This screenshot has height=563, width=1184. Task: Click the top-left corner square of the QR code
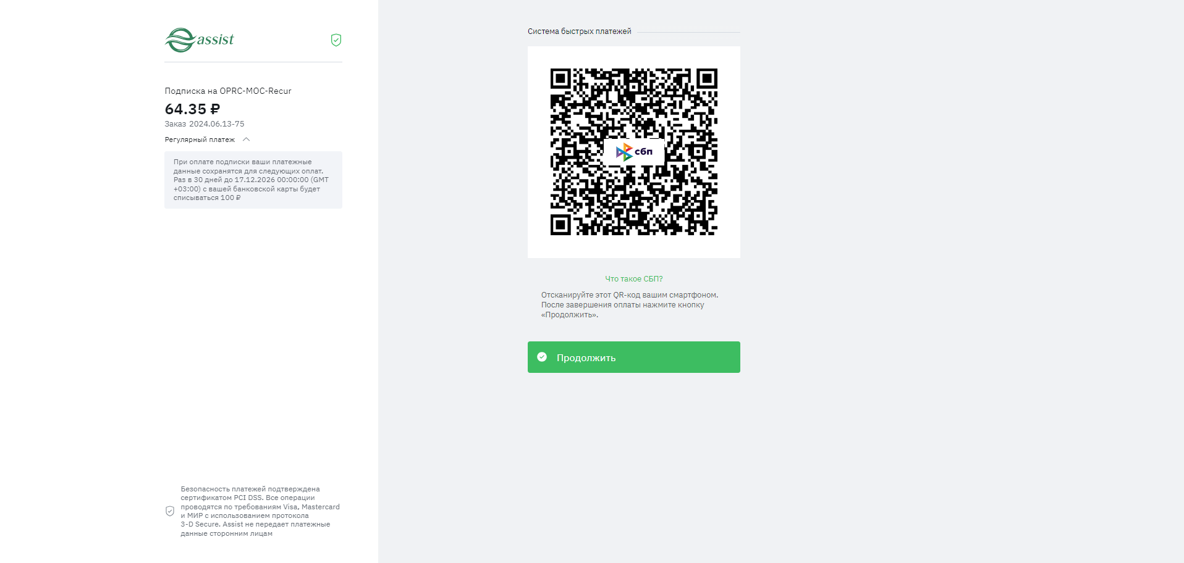click(560, 78)
